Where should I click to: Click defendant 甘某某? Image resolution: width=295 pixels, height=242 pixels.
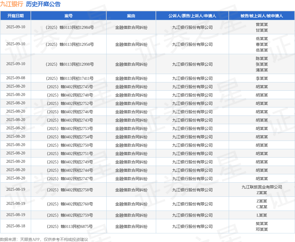[262, 30]
